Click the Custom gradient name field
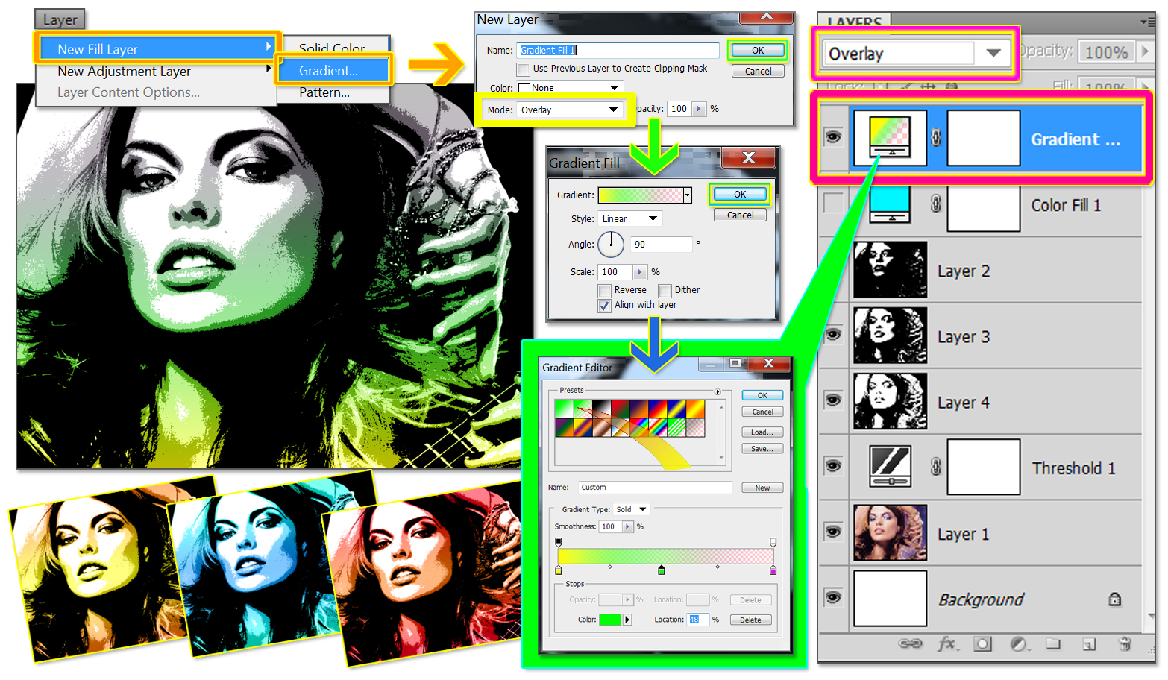Screen dimensions: 1168x680 654,487
